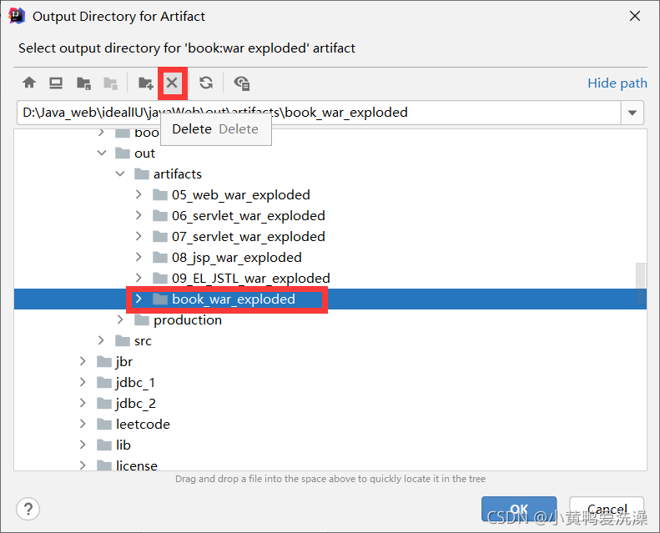The height and width of the screenshot is (533, 660).
Task: Click the Hide path link
Action: point(617,83)
